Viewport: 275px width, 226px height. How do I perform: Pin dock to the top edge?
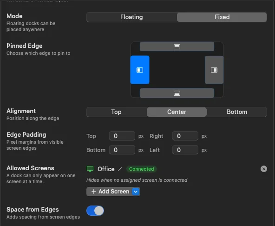177,47
